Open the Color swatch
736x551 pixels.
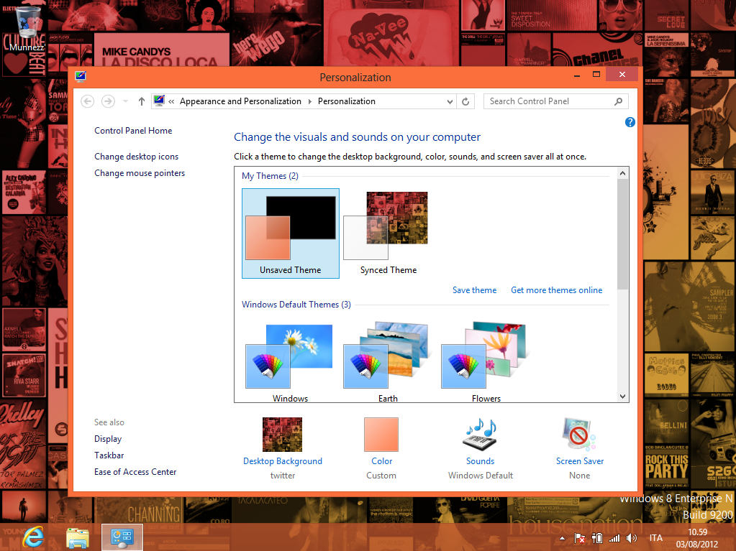[x=381, y=435]
